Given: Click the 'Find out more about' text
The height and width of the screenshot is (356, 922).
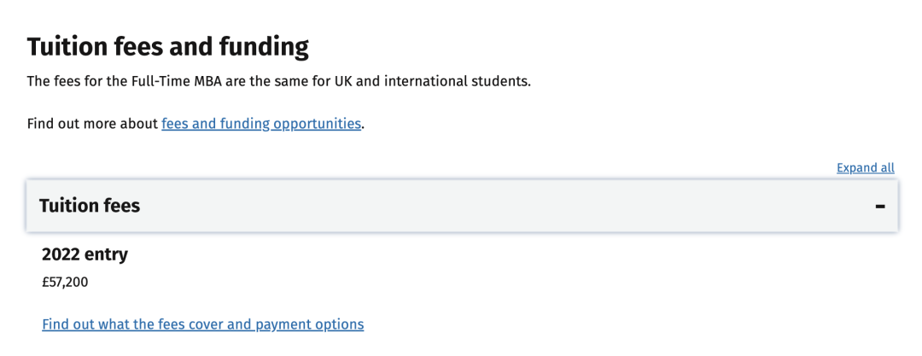Looking at the screenshot, I should (x=93, y=124).
